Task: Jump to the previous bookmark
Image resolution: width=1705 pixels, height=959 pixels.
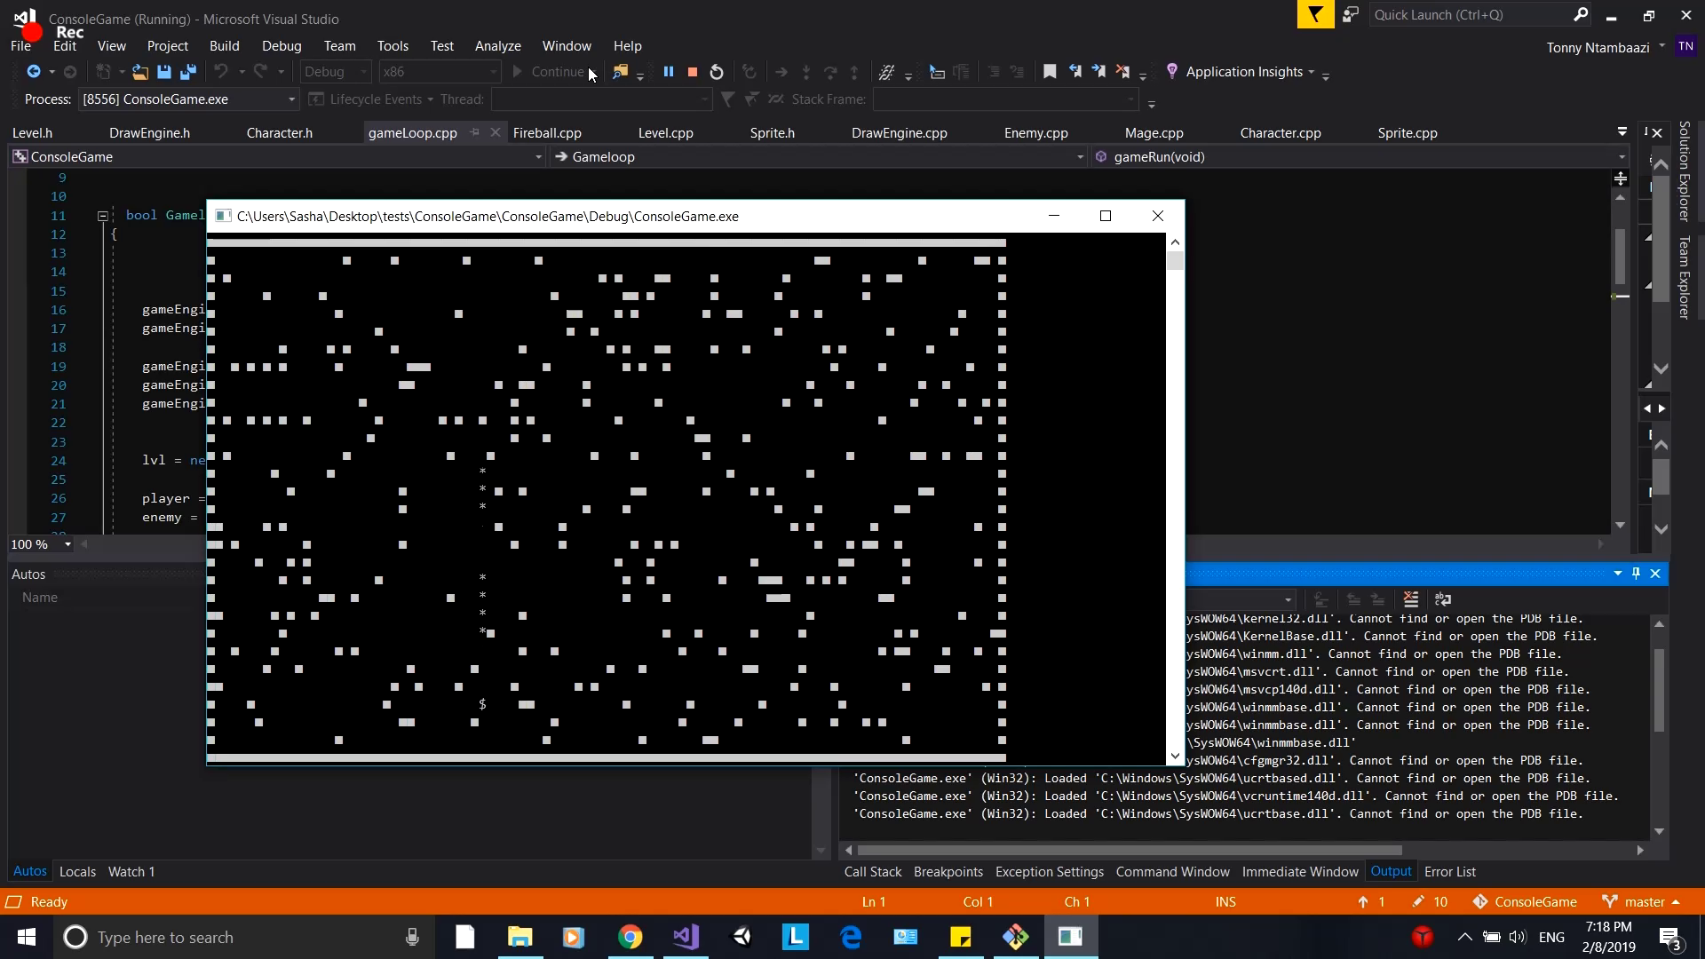Action: (1076, 71)
